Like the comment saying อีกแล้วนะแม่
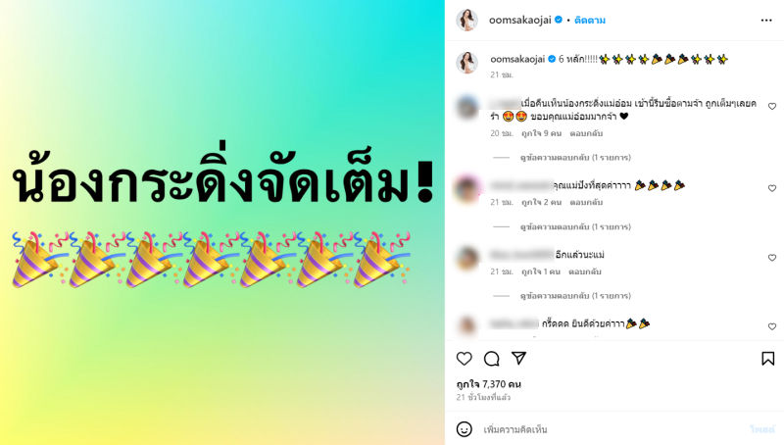Viewport: 784px width, 445px height. pyautogui.click(x=772, y=258)
